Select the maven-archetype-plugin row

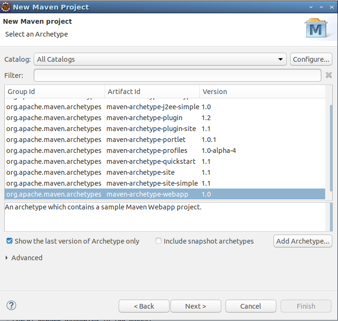click(165, 118)
